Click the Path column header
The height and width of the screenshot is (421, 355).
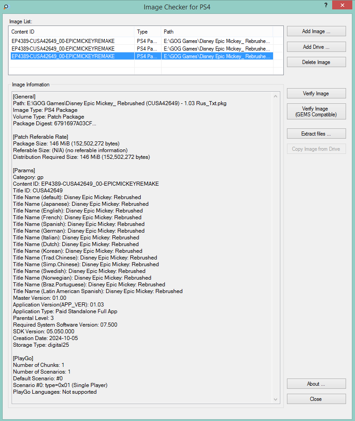[x=217, y=32]
